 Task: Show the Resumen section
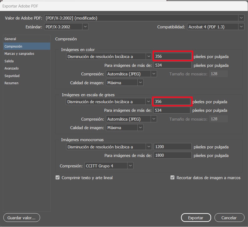click(x=11, y=83)
